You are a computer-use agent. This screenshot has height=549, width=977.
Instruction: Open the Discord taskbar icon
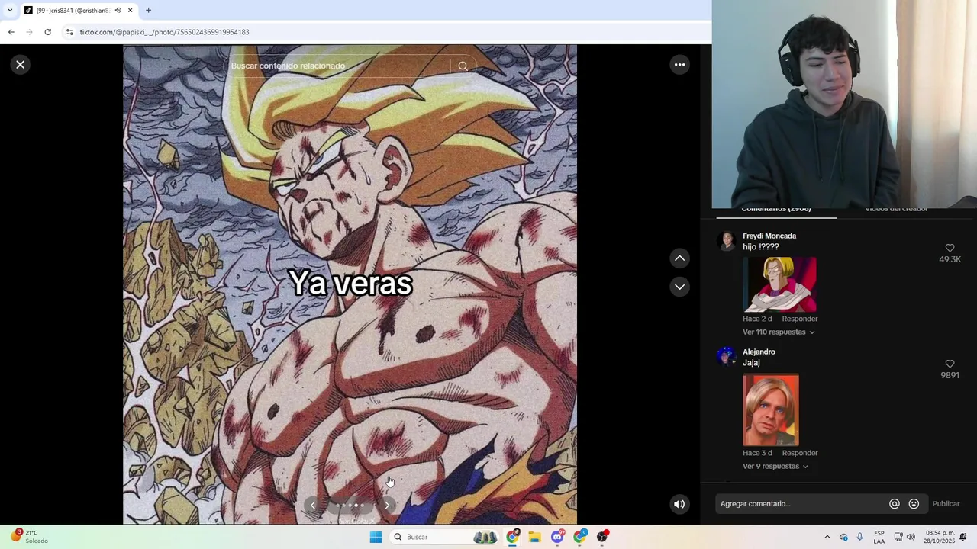point(557,537)
